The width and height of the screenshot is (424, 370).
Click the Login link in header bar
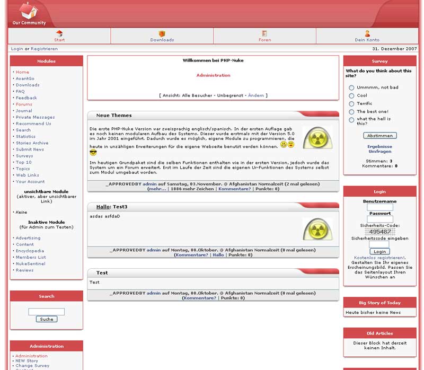click(x=17, y=49)
